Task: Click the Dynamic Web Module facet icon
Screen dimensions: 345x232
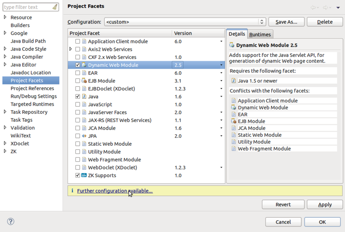Action: pos(84,65)
